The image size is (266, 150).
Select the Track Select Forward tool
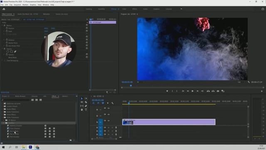point(86,98)
